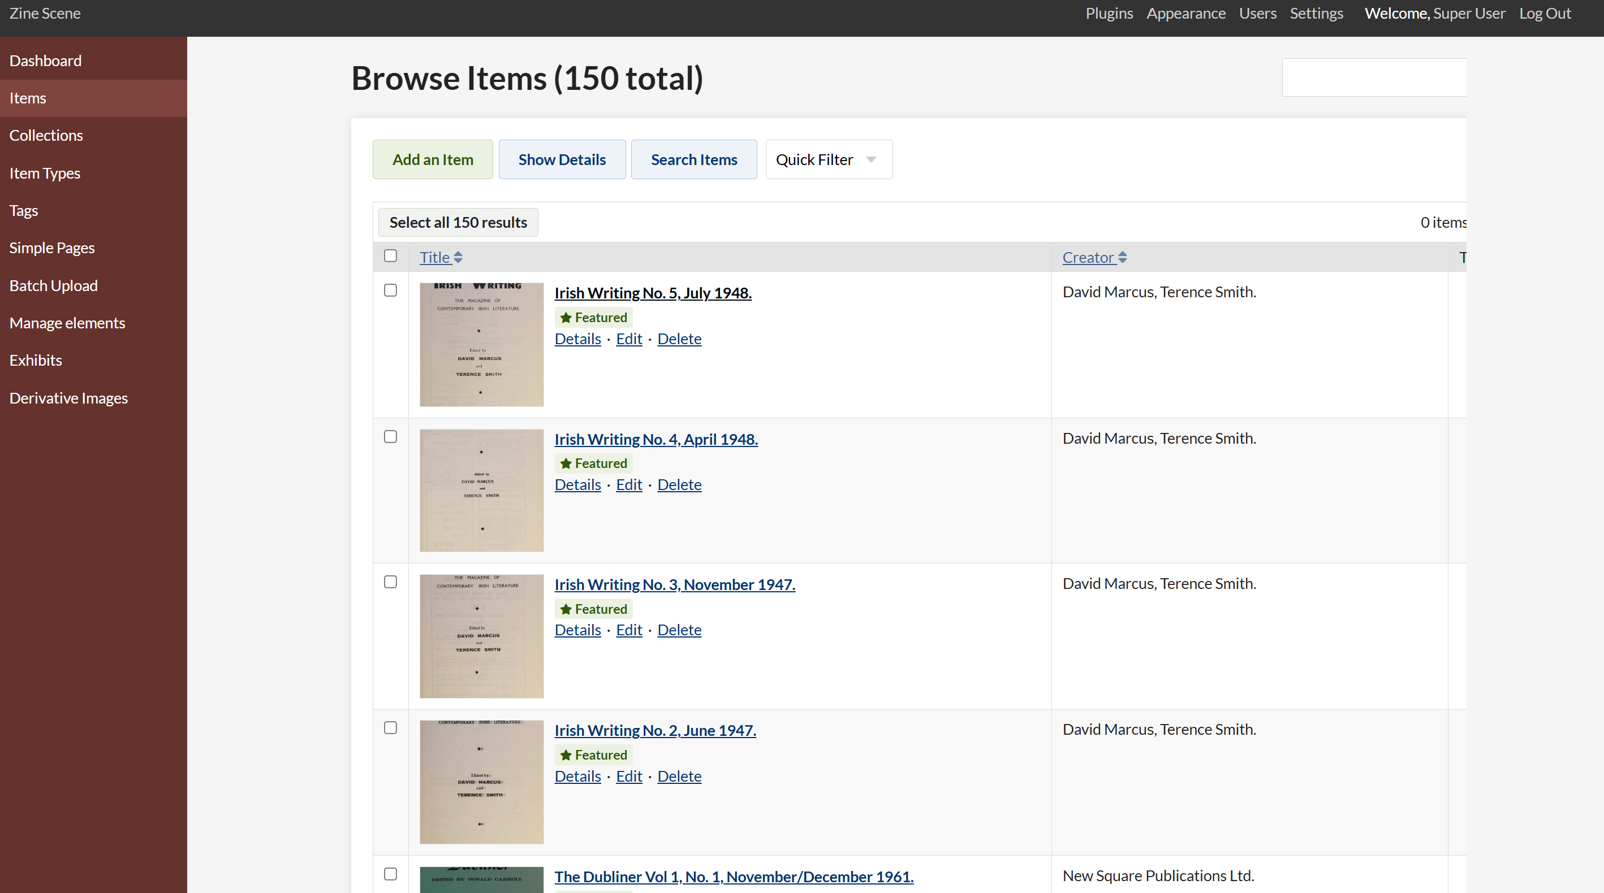The width and height of the screenshot is (1604, 893).
Task: Open Tags in the sidebar
Action: tap(93, 211)
